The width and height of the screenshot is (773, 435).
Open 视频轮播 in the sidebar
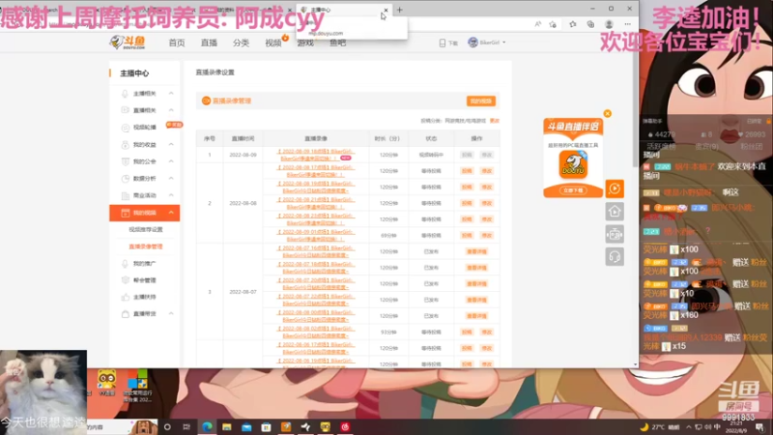click(144, 128)
